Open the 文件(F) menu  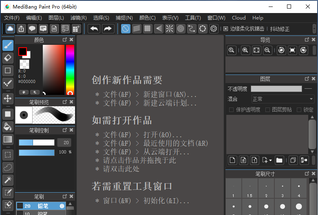coord(12,18)
